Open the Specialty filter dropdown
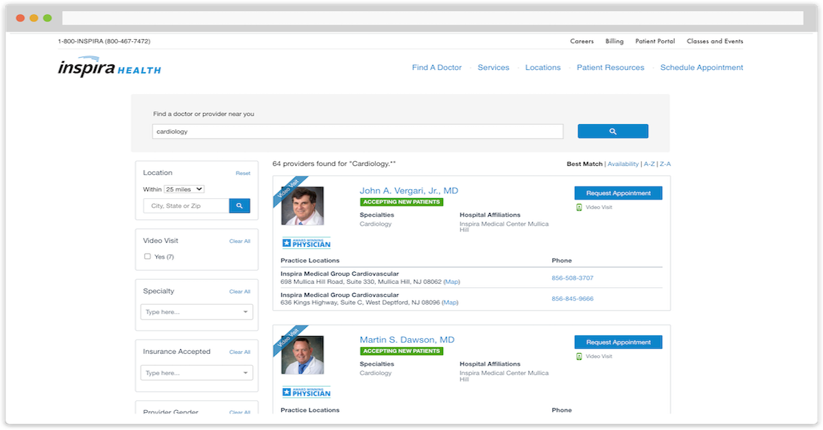The width and height of the screenshot is (823, 430). 197,312
